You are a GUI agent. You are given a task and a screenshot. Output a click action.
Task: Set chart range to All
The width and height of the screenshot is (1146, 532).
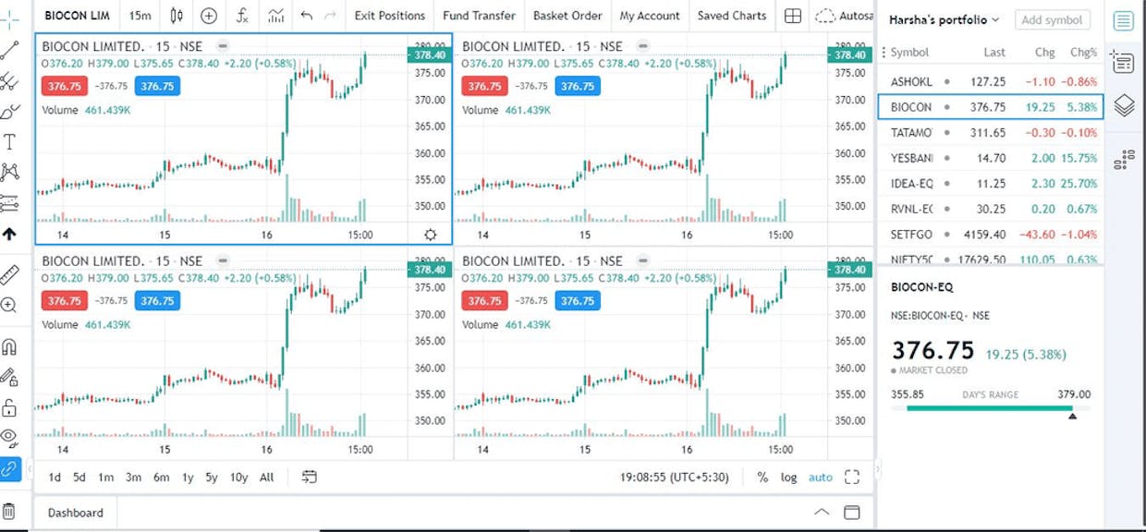click(267, 478)
